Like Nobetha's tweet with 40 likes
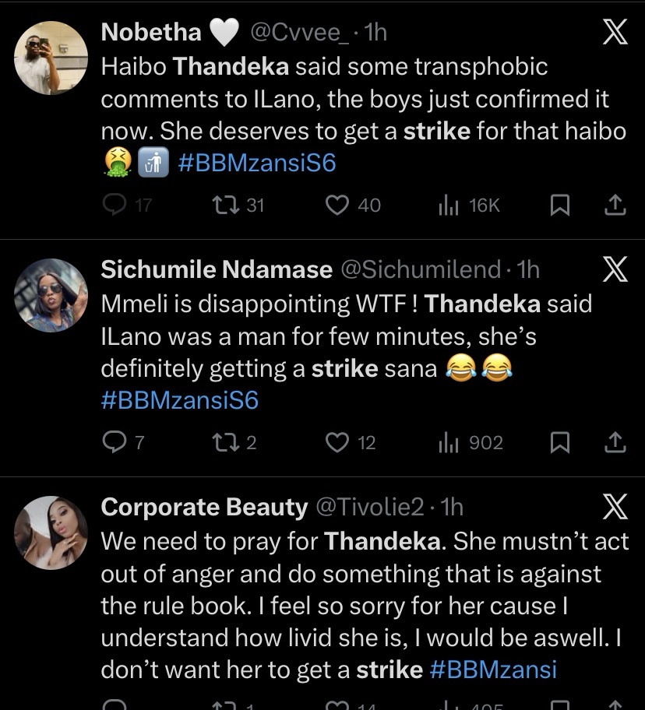The image size is (645, 710). (337, 205)
